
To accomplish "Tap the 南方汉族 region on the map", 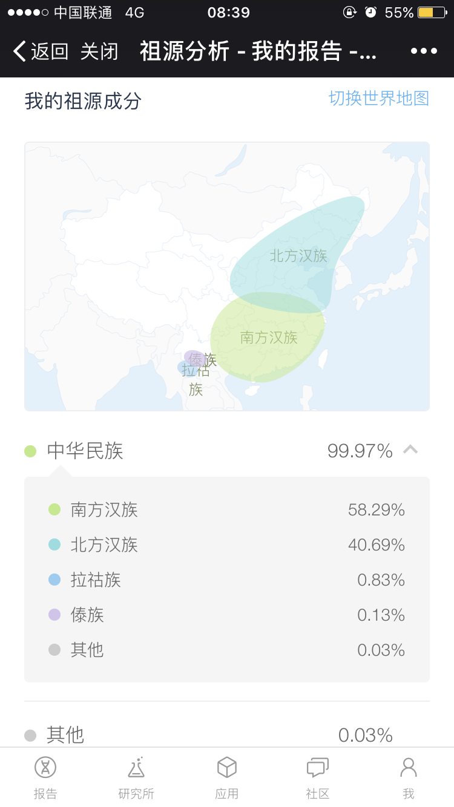I will coord(268,338).
